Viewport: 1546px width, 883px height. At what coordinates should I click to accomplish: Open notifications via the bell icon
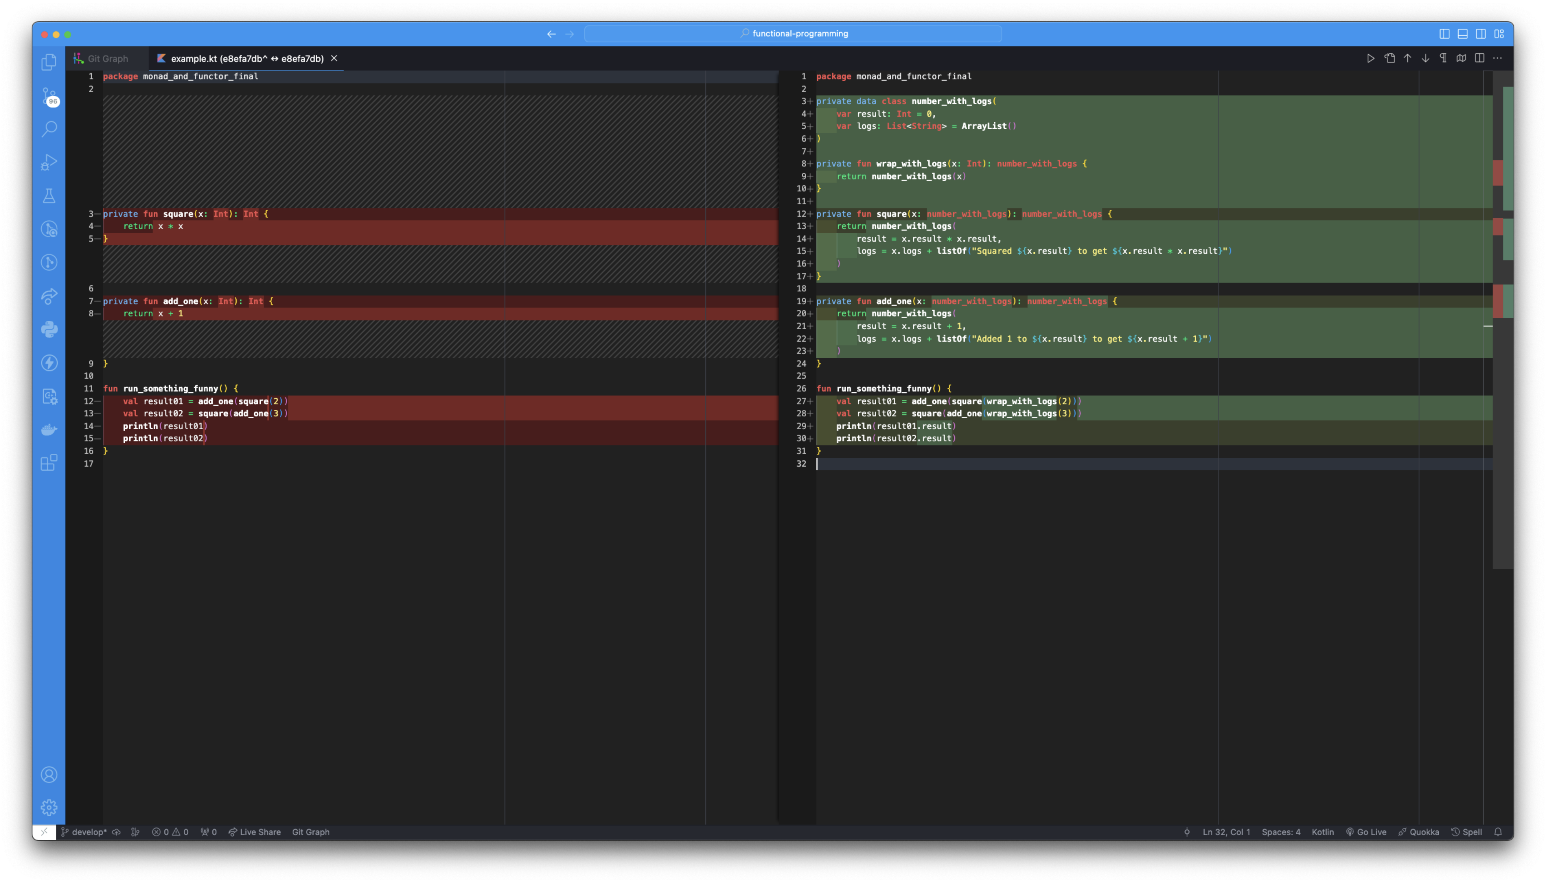[x=1498, y=832]
